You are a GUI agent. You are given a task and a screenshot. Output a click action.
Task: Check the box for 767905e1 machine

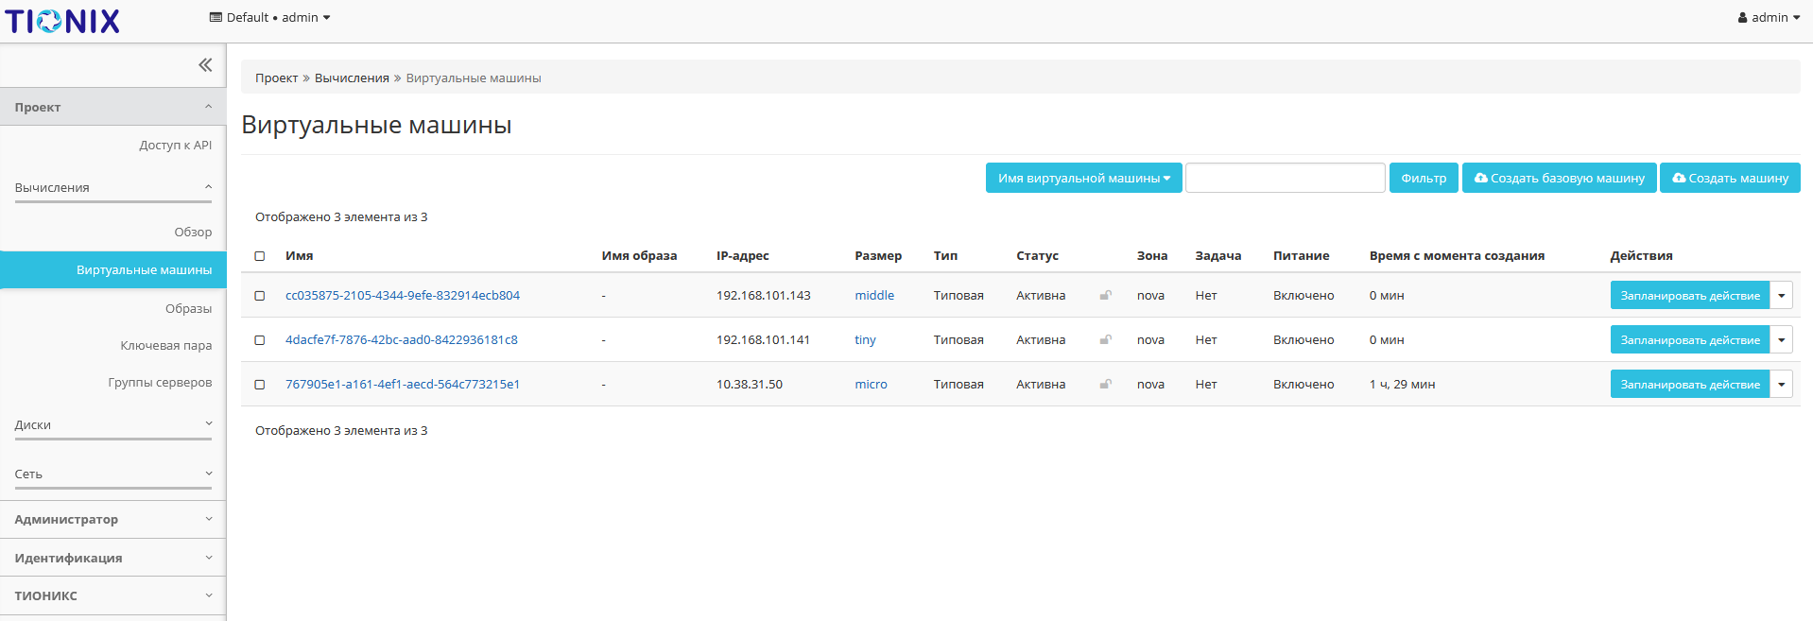[260, 385]
